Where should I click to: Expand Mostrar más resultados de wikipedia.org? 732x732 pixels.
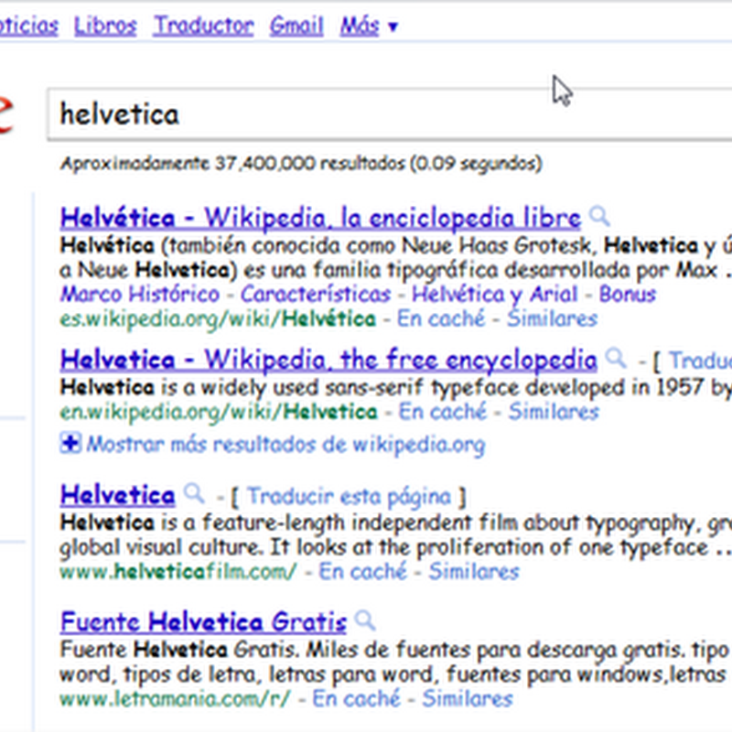pos(285,446)
